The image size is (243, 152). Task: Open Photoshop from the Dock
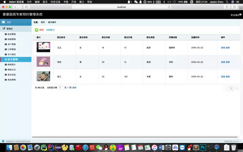[x=203, y=147]
